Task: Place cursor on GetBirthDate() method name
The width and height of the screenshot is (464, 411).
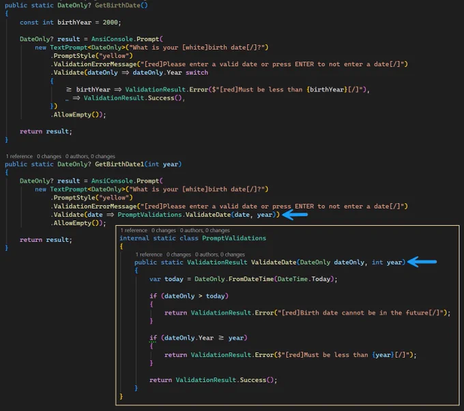Action: [117, 5]
